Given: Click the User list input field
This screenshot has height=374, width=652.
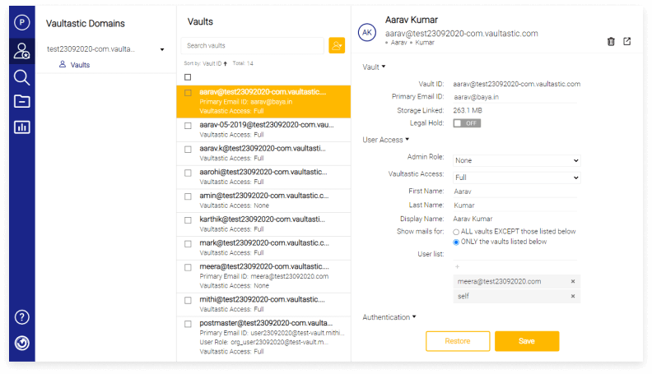Looking at the screenshot, I should pyautogui.click(x=515, y=255).
